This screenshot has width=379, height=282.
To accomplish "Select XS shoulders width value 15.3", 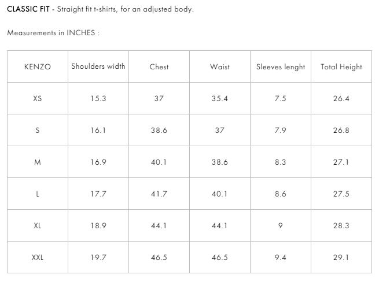I will (98, 99).
